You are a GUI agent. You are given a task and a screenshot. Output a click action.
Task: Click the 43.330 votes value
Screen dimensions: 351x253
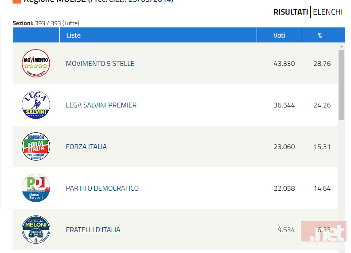pyautogui.click(x=284, y=64)
